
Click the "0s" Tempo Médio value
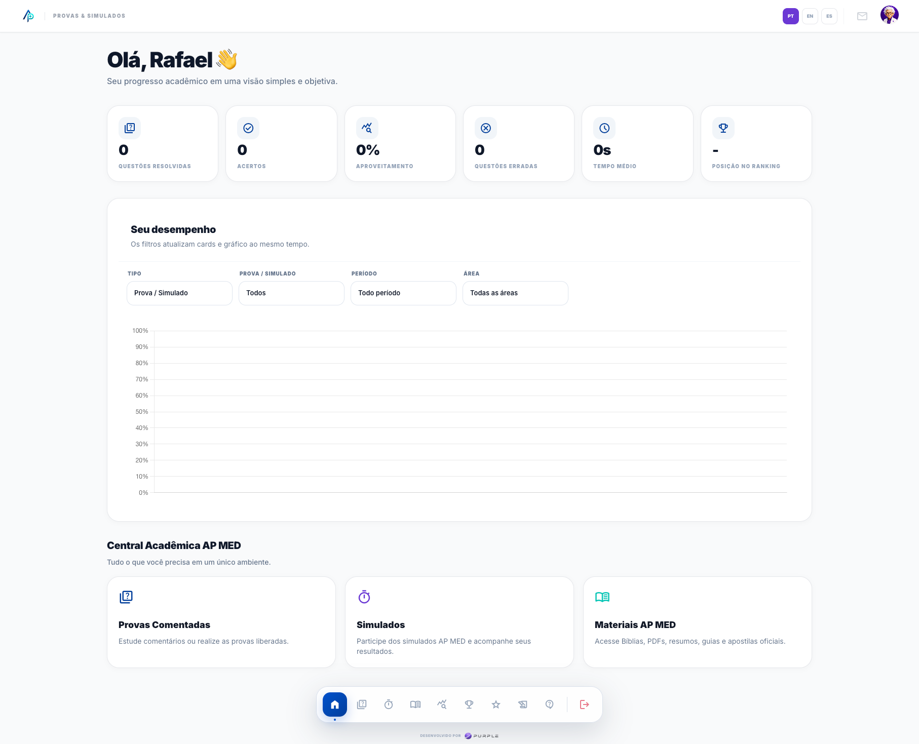coord(602,150)
